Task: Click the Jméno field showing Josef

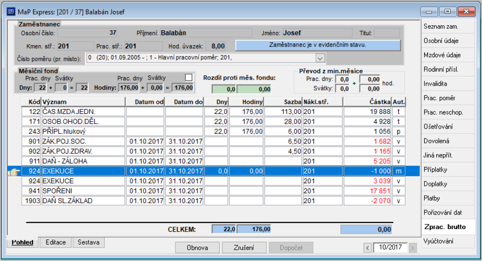Action: [x=318, y=33]
